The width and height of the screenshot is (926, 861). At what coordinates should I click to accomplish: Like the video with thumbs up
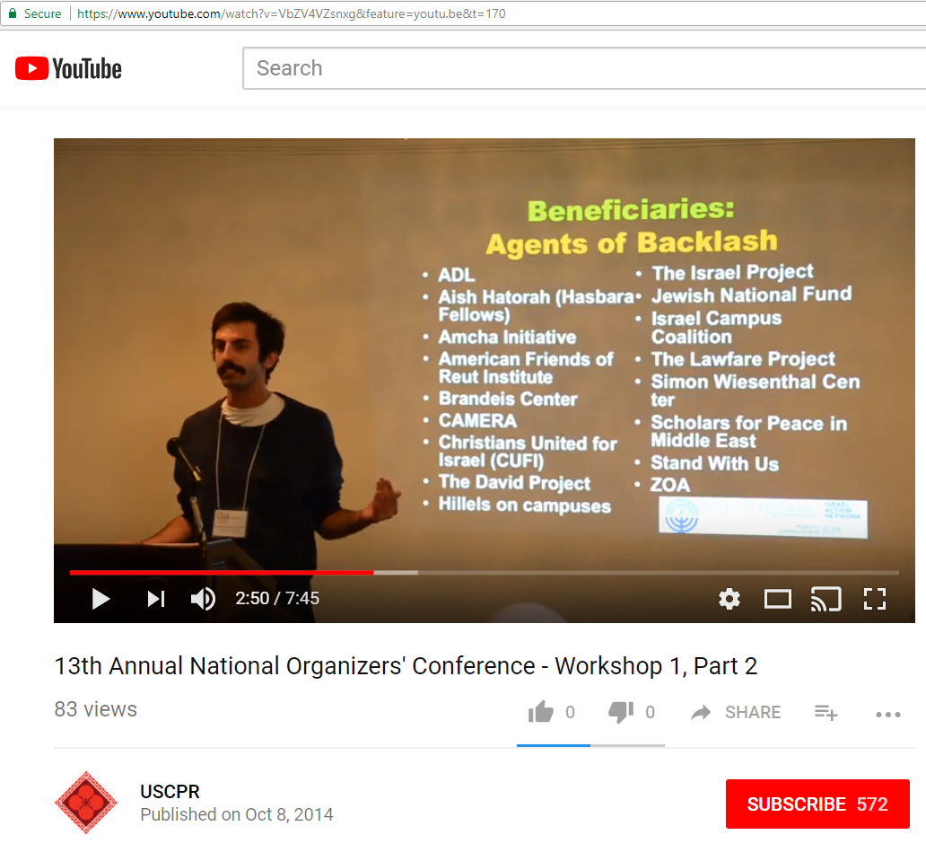pyautogui.click(x=541, y=713)
